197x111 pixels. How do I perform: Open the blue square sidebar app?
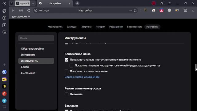pos(4,72)
